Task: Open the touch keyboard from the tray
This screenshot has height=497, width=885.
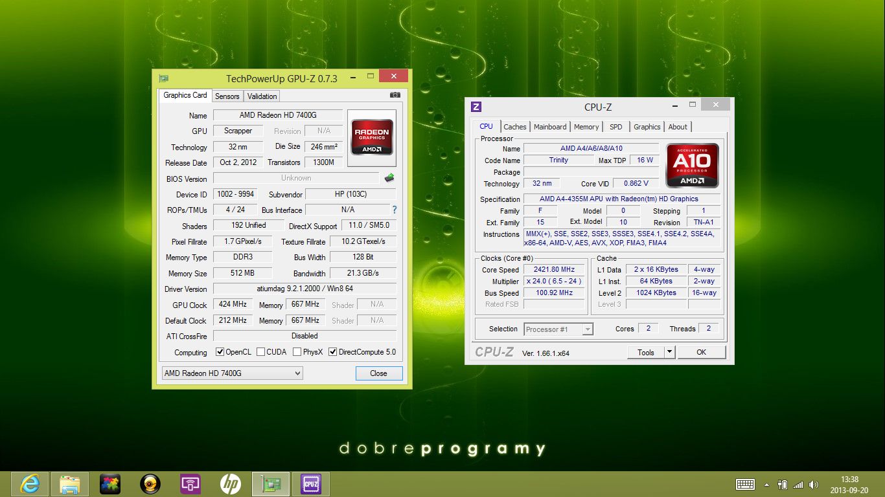Action: pos(745,484)
